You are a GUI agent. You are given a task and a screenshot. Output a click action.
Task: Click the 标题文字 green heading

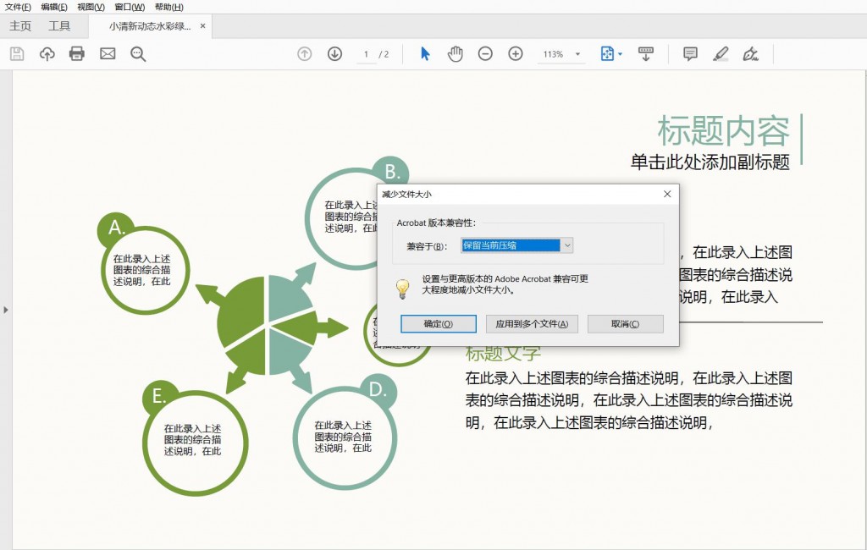coord(503,354)
